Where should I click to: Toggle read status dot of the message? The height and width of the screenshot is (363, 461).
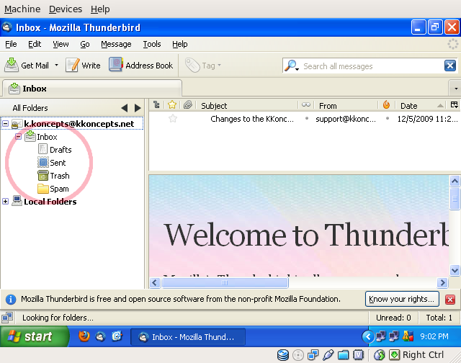point(307,118)
